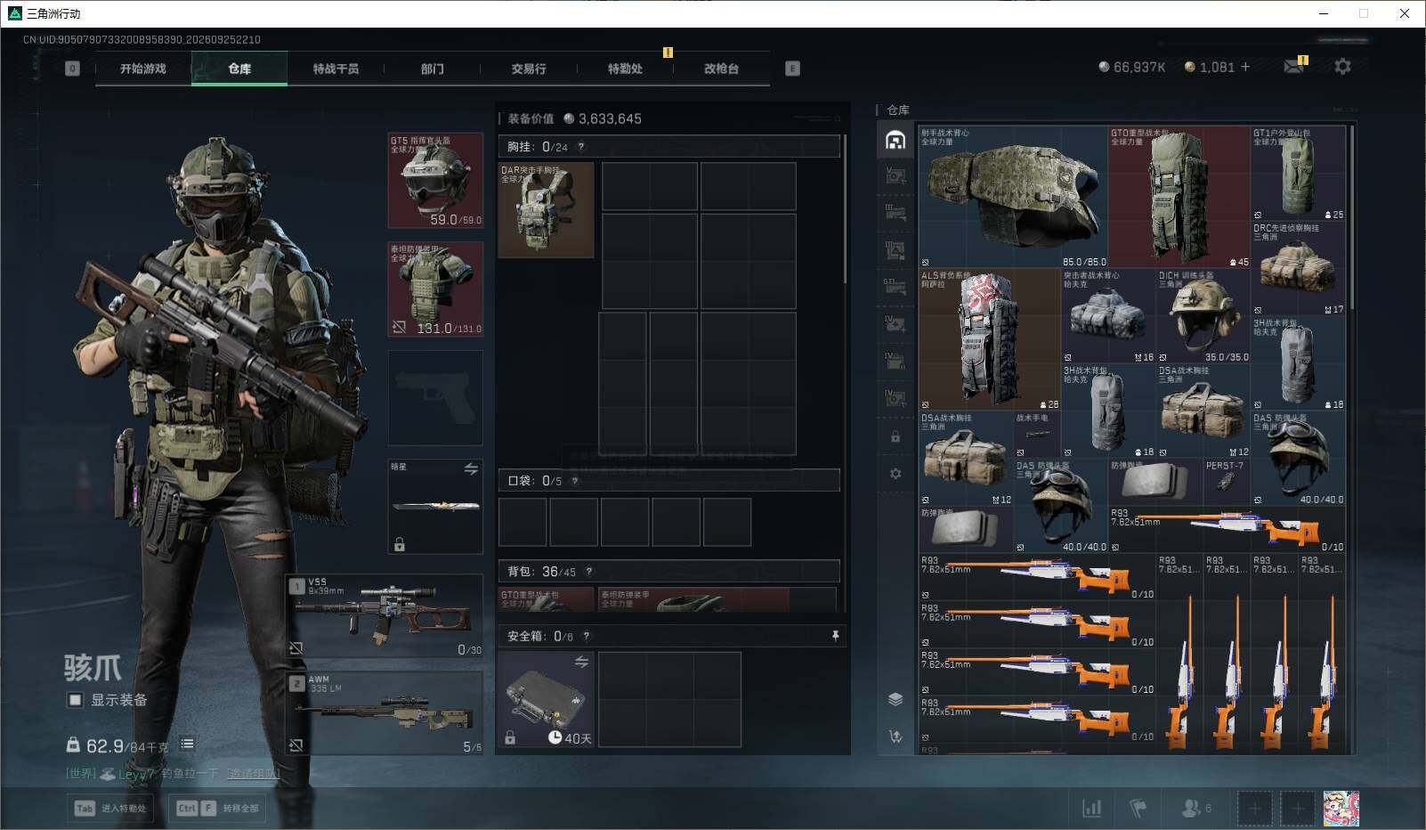Click the stash sidebar lock icon
This screenshot has width=1426, height=830.
(x=895, y=437)
